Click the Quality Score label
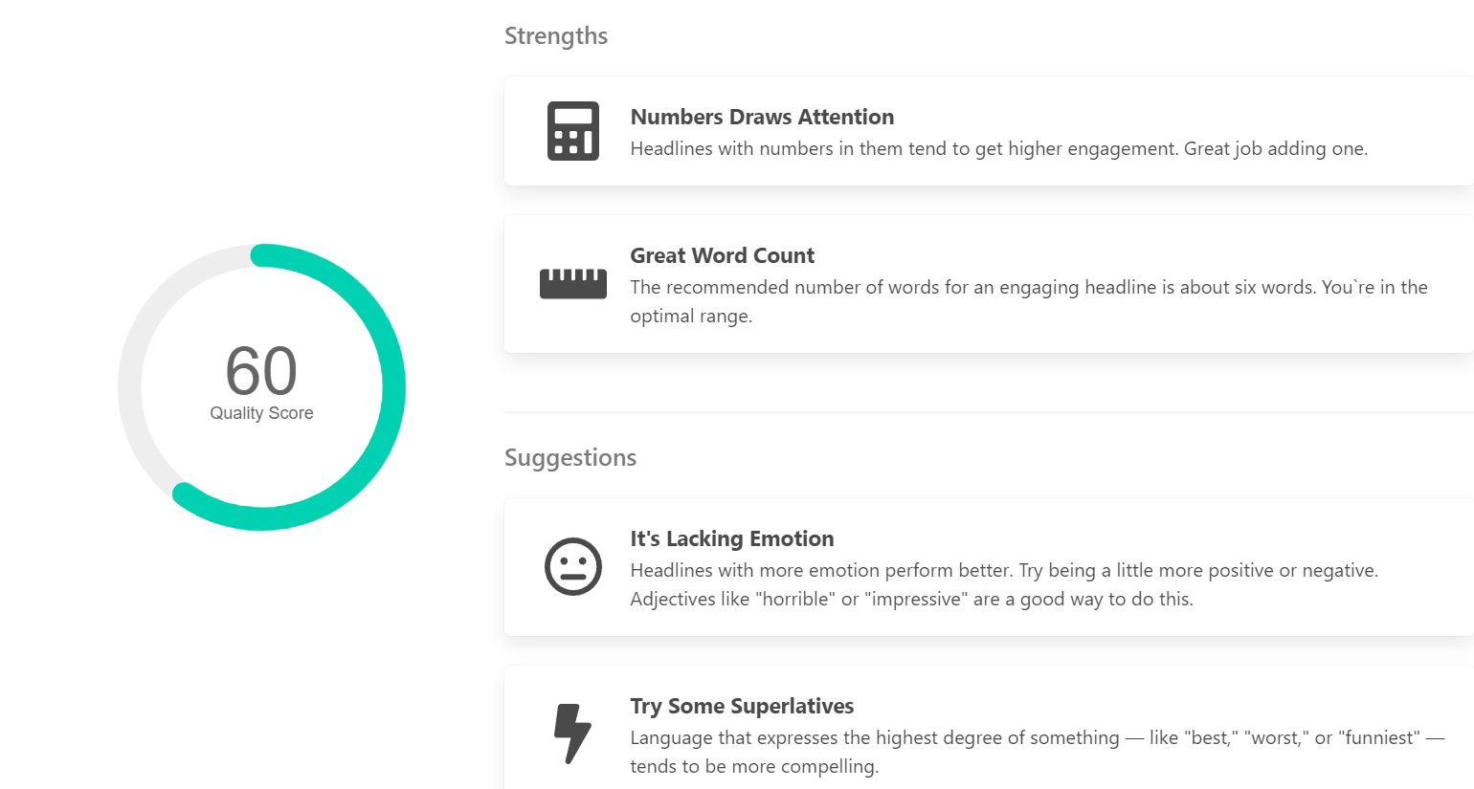 pos(261,413)
